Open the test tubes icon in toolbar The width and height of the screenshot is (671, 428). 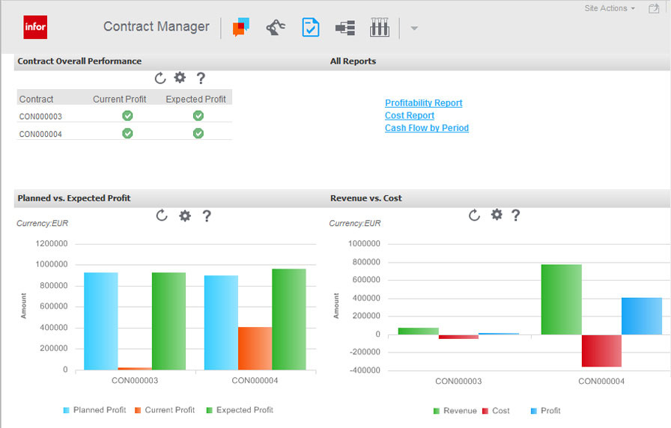380,28
